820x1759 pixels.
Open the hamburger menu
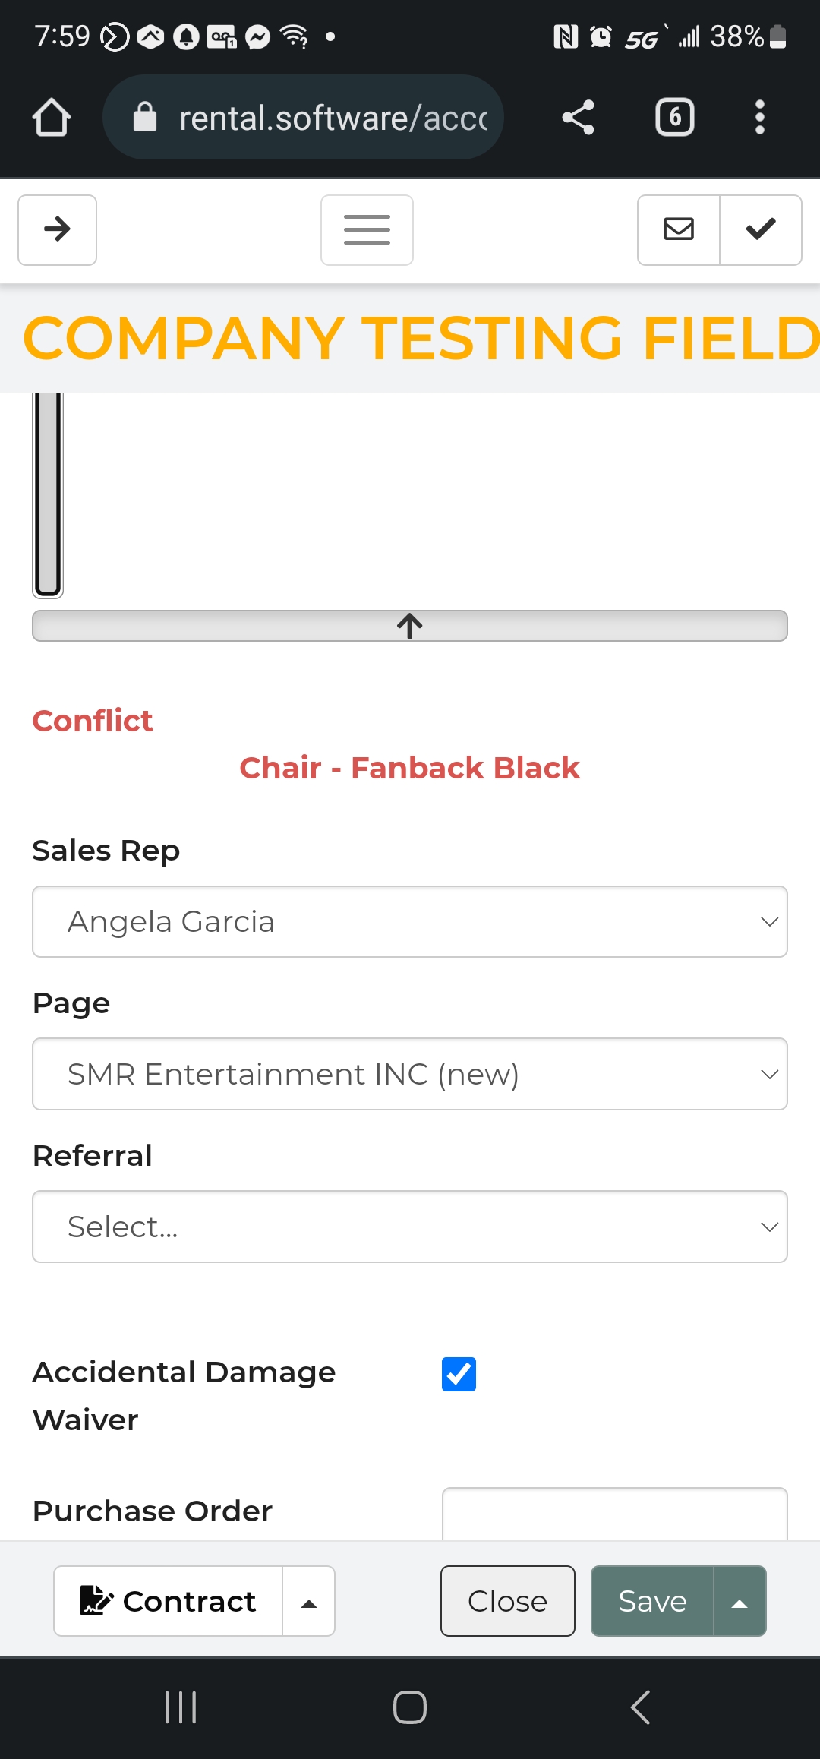367,229
